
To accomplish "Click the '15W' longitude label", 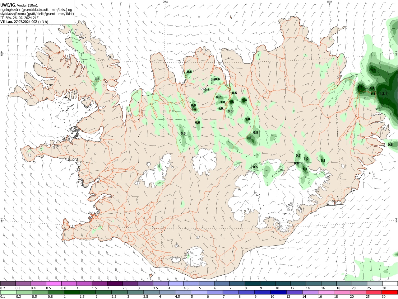I will (330, 2).
